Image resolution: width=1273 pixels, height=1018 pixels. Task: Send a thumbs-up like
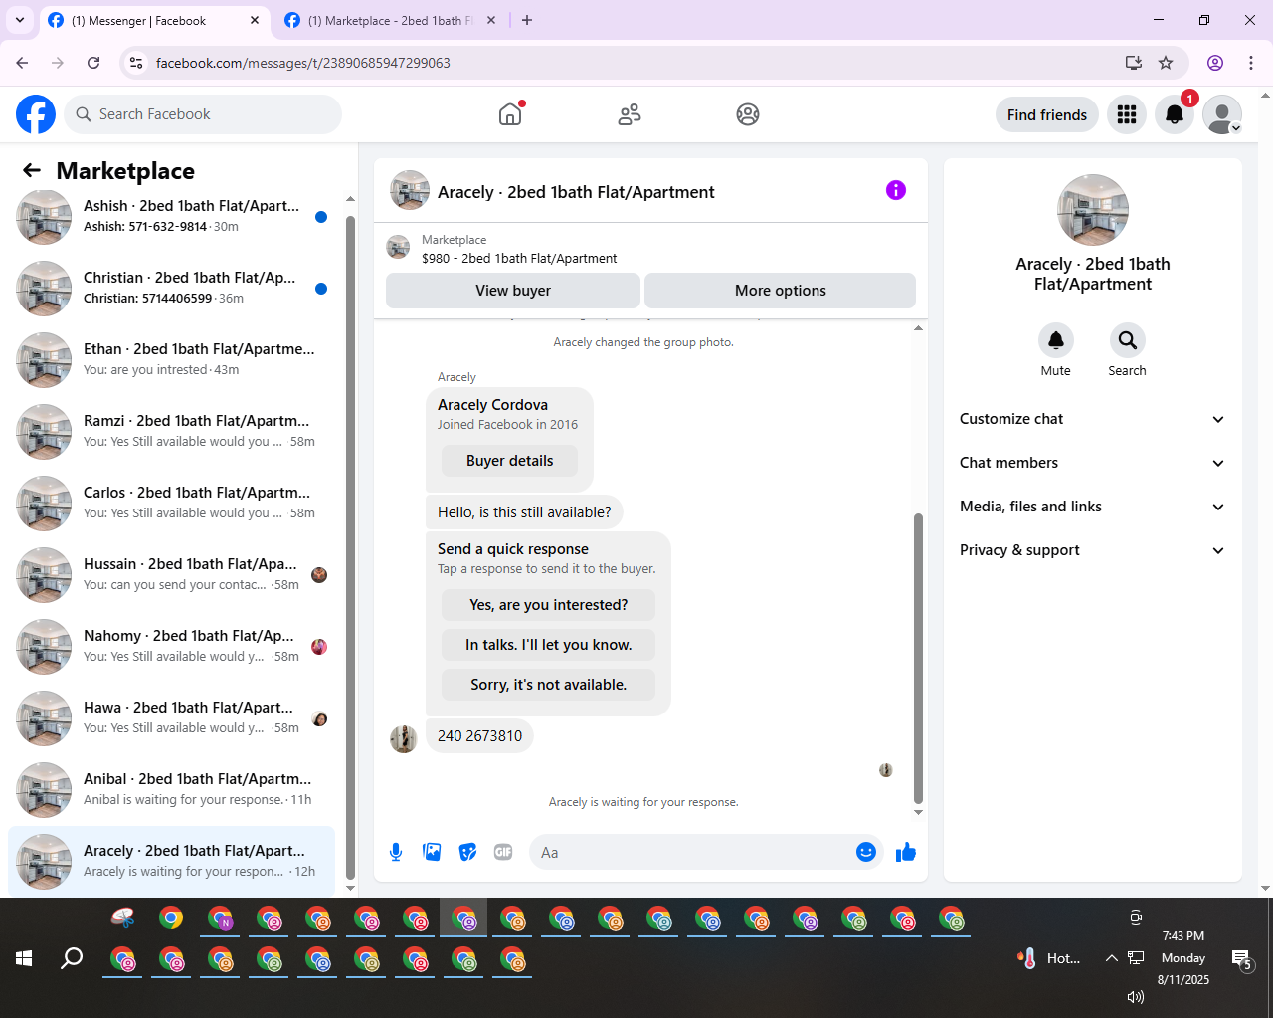click(906, 852)
